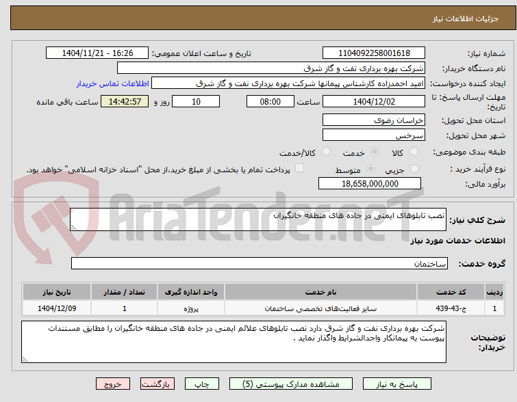
Task: Click the cell سایر فعالیت‌های تخصصی ساختمان
Action: pos(320,308)
